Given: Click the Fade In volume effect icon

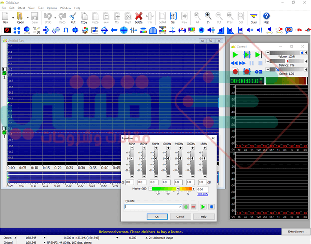Looking at the screenshot, I should point(221,30).
